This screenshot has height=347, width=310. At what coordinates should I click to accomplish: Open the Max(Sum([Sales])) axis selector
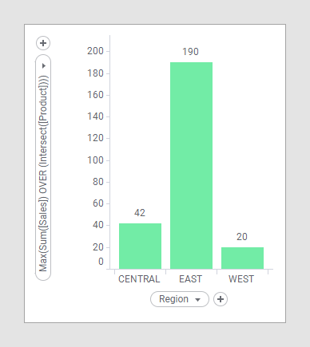coord(43,168)
